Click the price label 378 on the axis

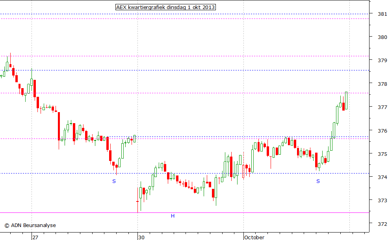(382, 84)
